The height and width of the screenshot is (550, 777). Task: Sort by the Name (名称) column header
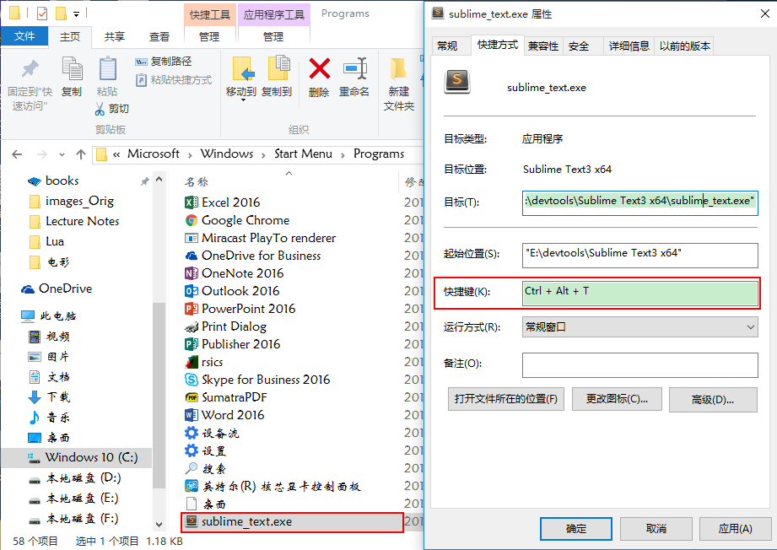197,182
